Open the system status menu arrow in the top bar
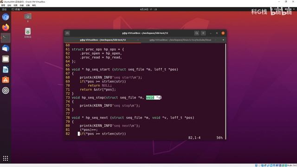 pyautogui.click(x=294, y=9)
